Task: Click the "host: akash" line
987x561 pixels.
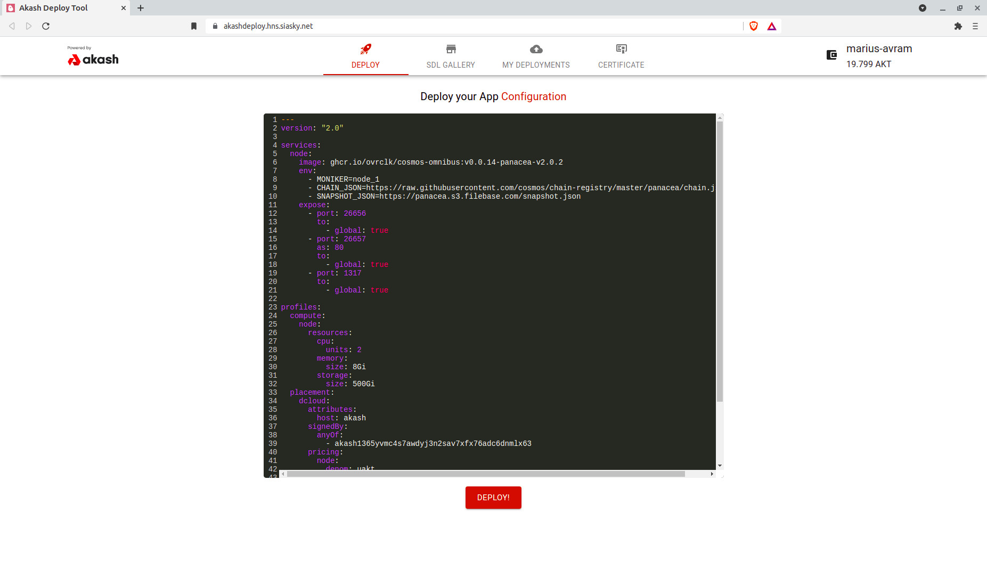Action: point(341,418)
